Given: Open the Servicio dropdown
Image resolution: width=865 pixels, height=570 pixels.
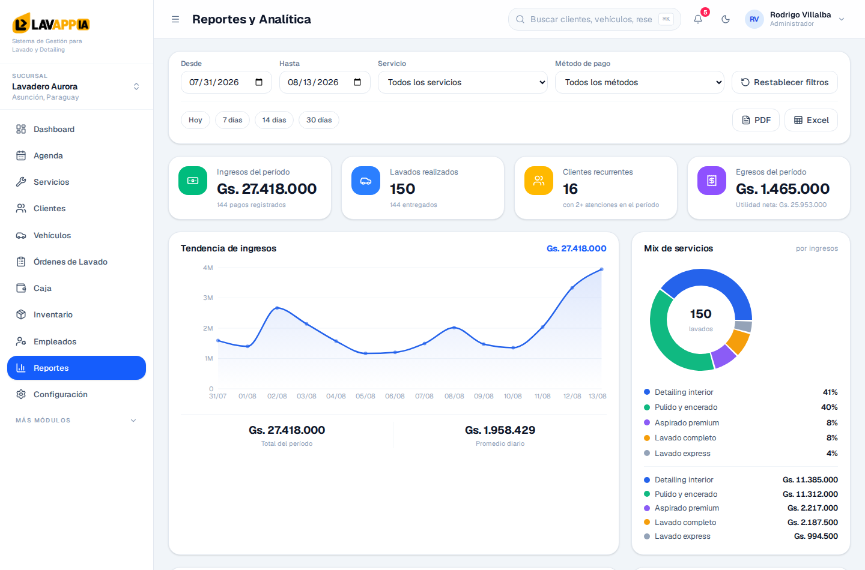Looking at the screenshot, I should click(x=463, y=82).
